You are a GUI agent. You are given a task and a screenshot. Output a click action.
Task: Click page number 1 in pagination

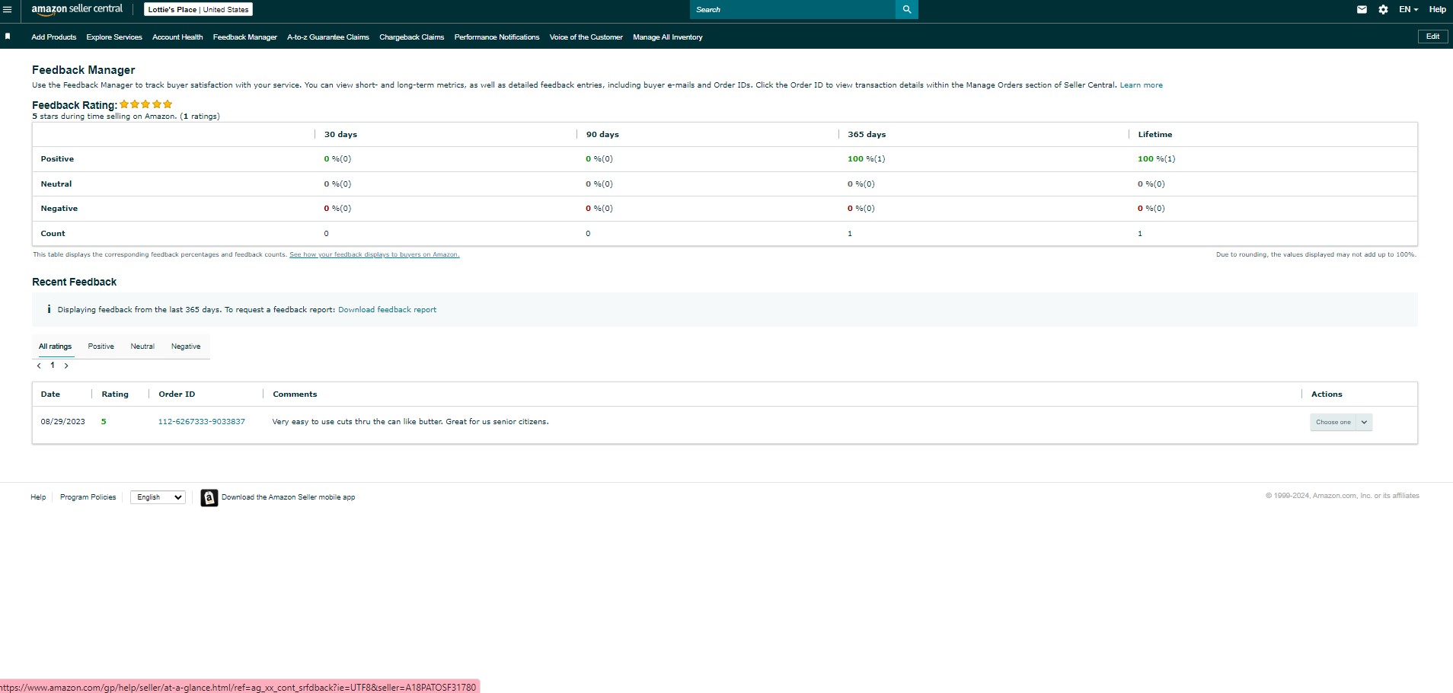click(53, 366)
